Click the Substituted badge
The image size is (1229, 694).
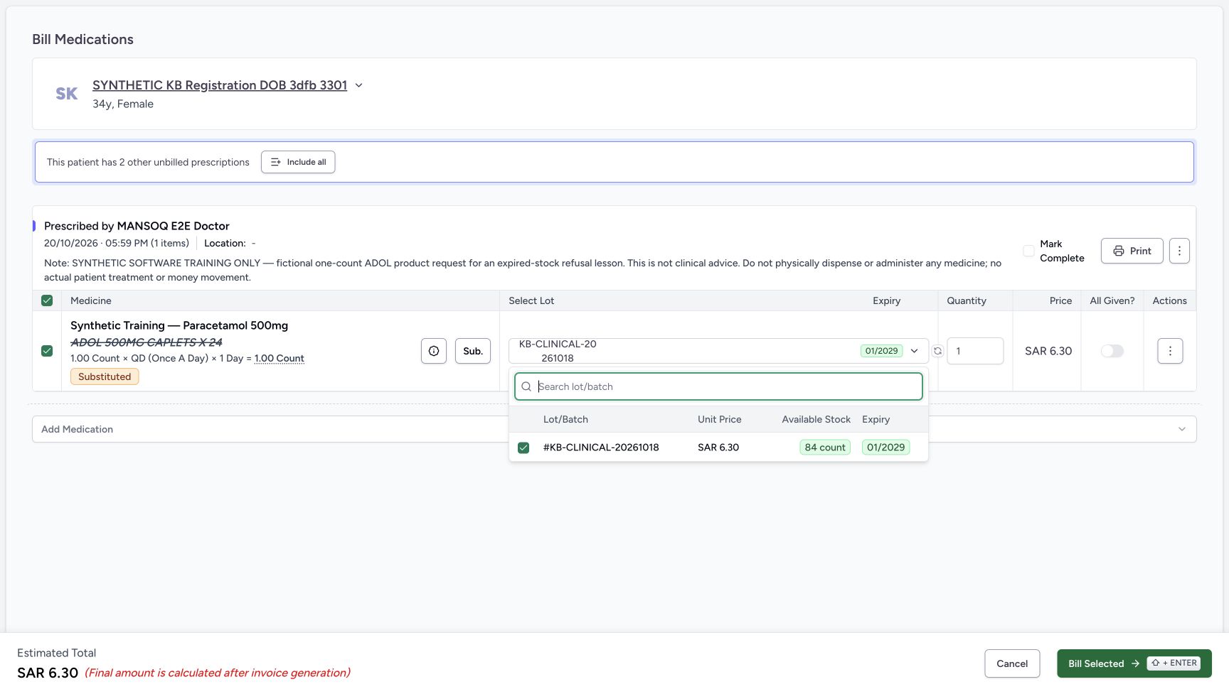[105, 376]
